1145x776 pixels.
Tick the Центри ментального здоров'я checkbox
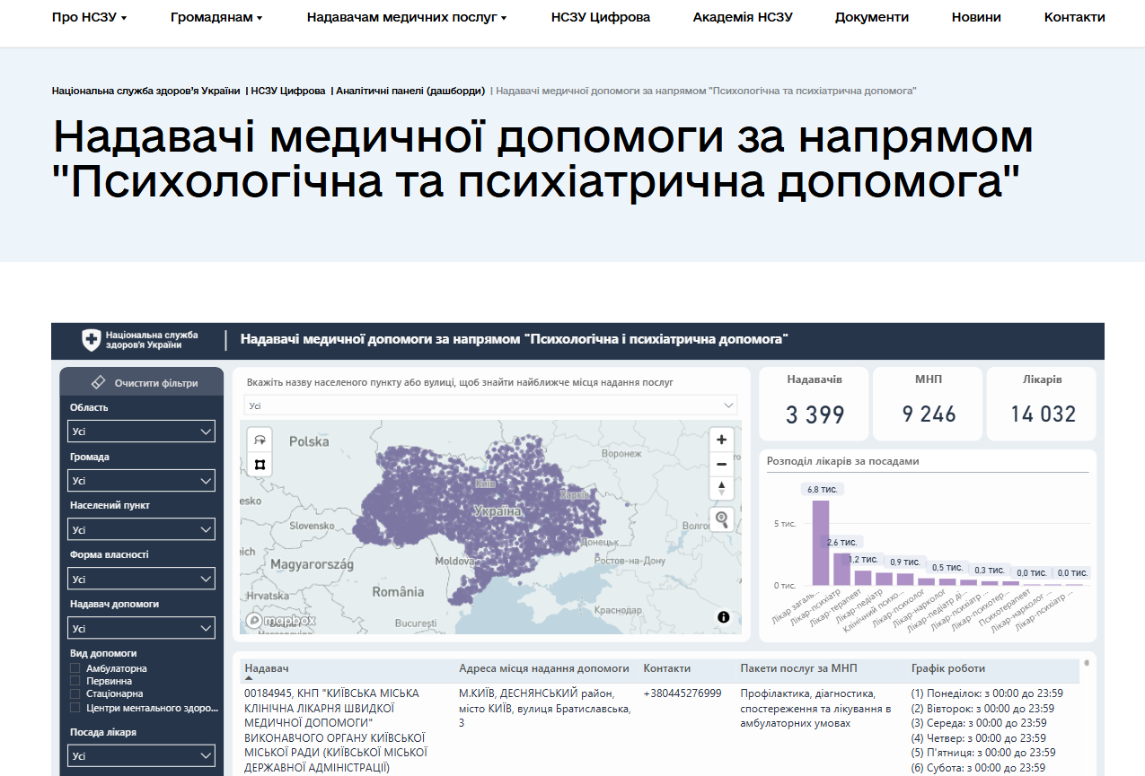coord(75,707)
